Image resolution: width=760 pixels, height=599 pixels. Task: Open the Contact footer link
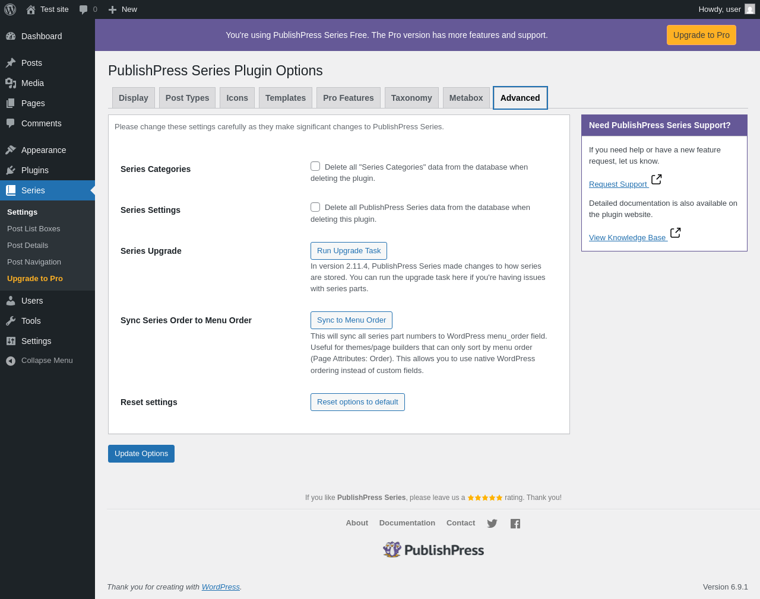pos(461,523)
